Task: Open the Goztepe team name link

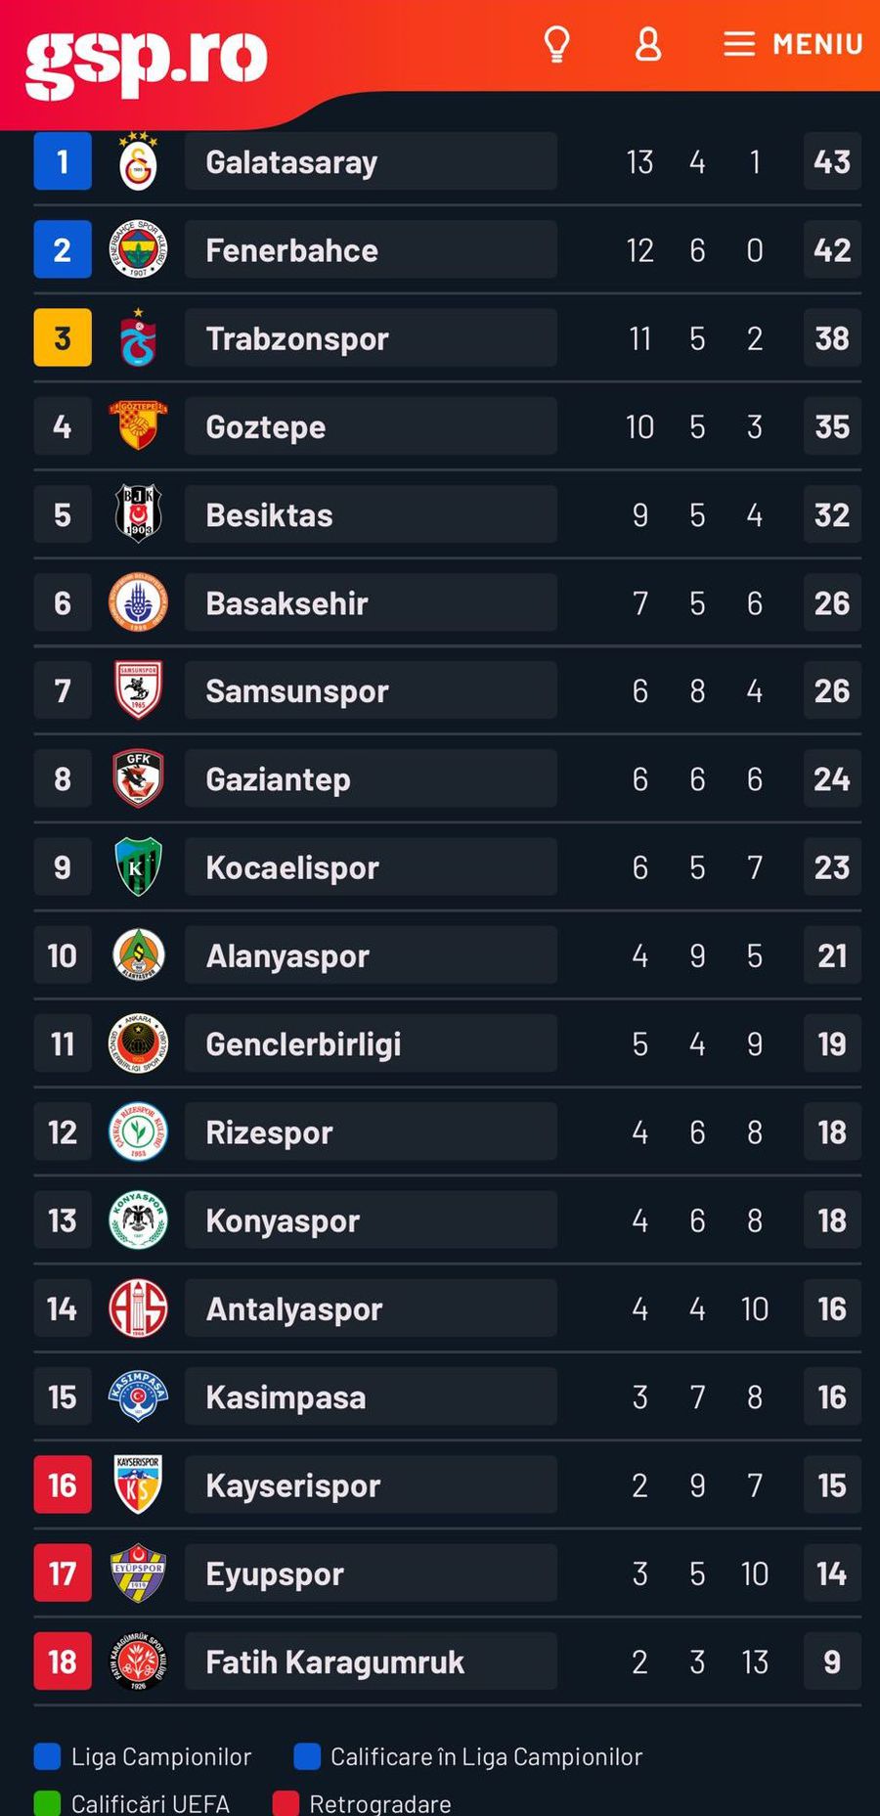Action: [x=266, y=427]
